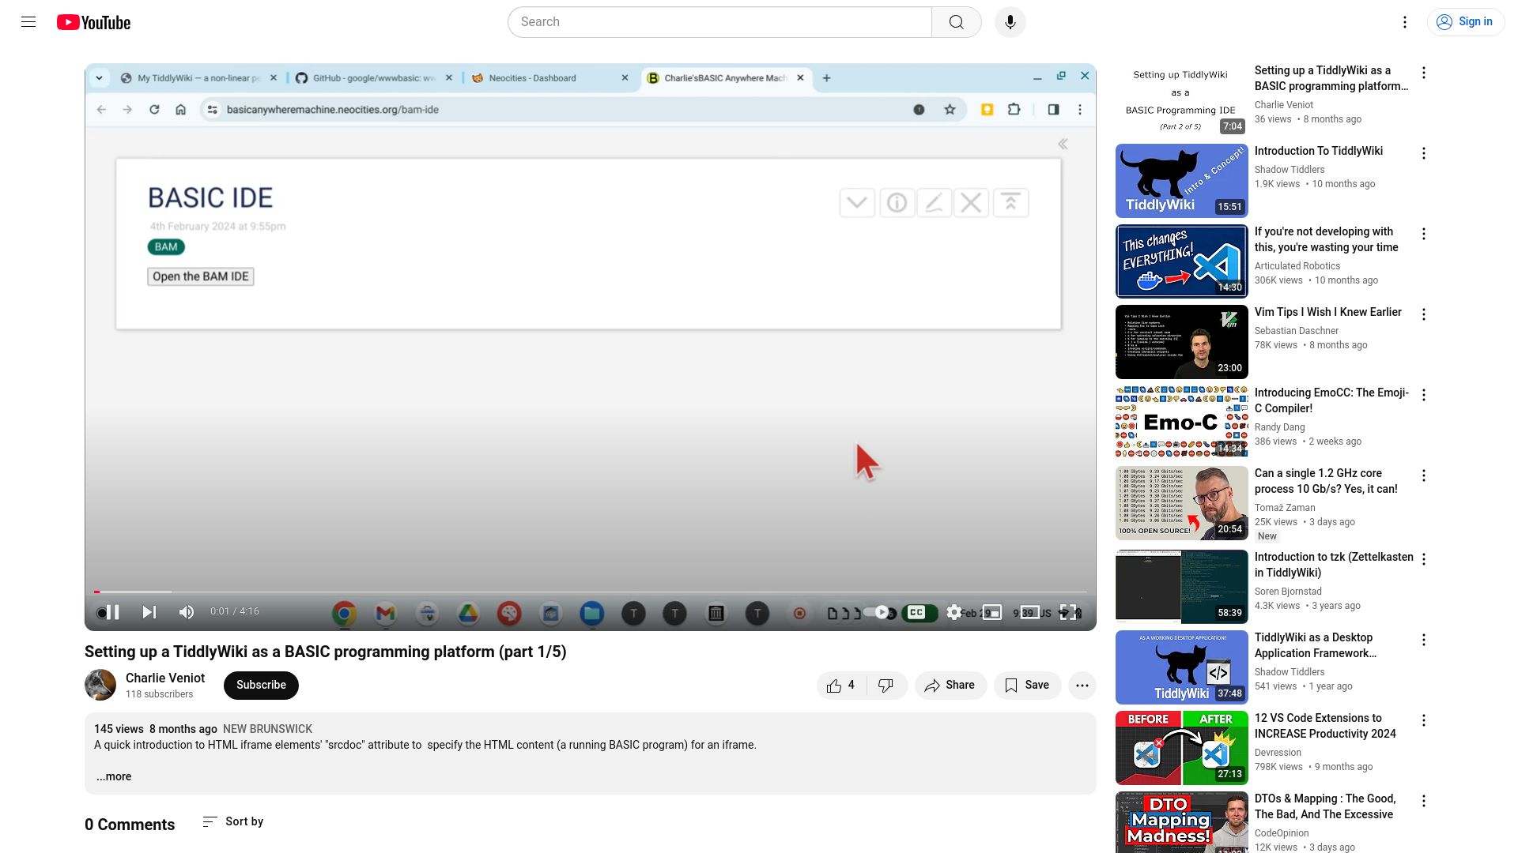Screen dimensions: 1518x853
Task: Play the Vim Tips I Wish video thumbnail
Action: point(1182,342)
